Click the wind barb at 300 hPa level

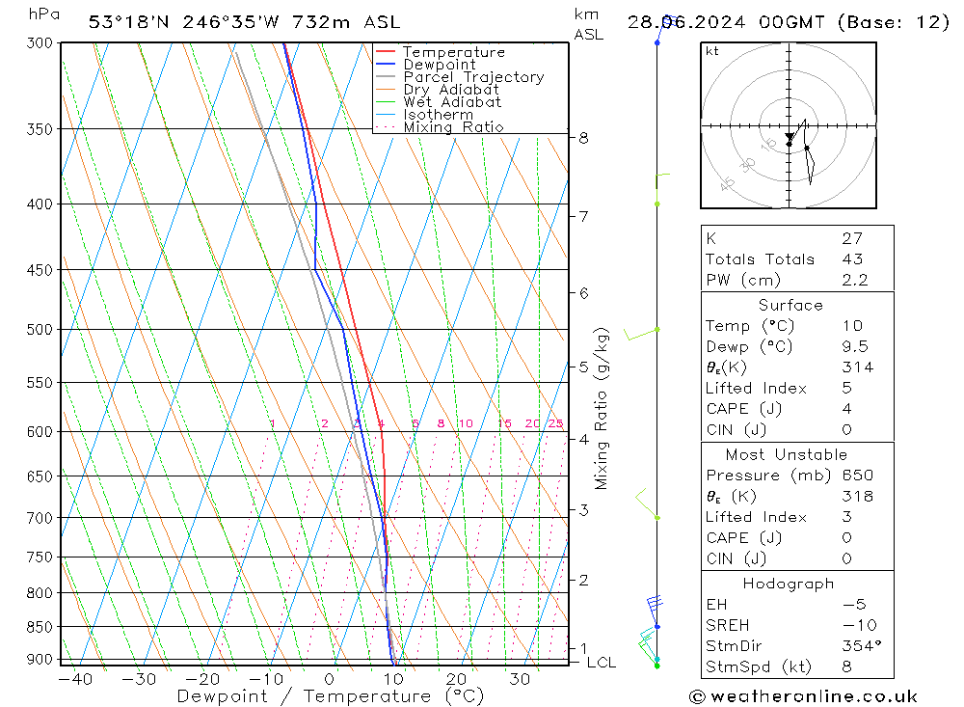(666, 30)
